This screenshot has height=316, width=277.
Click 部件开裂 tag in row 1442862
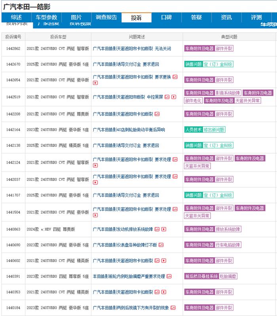(x=224, y=48)
